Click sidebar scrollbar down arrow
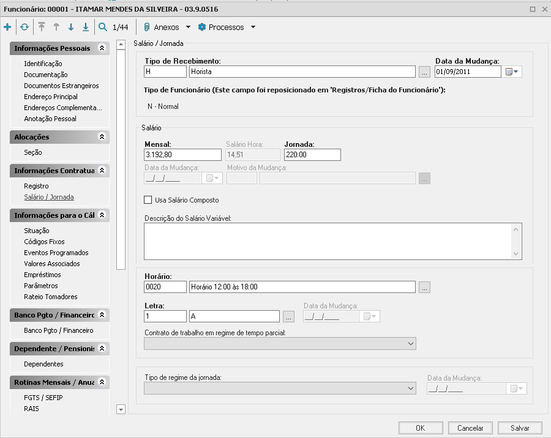Screen dimensions: 551x438 click(121, 409)
